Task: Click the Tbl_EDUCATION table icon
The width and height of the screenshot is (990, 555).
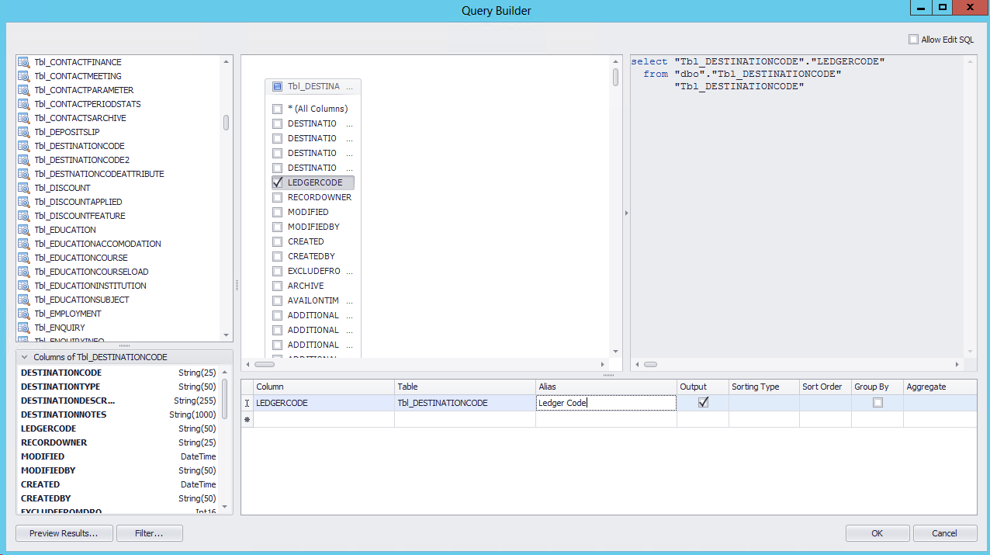Action: point(23,230)
